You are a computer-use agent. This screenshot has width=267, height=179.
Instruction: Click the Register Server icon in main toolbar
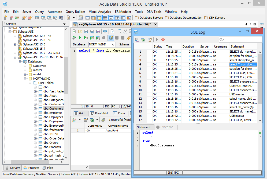tap(5, 17)
